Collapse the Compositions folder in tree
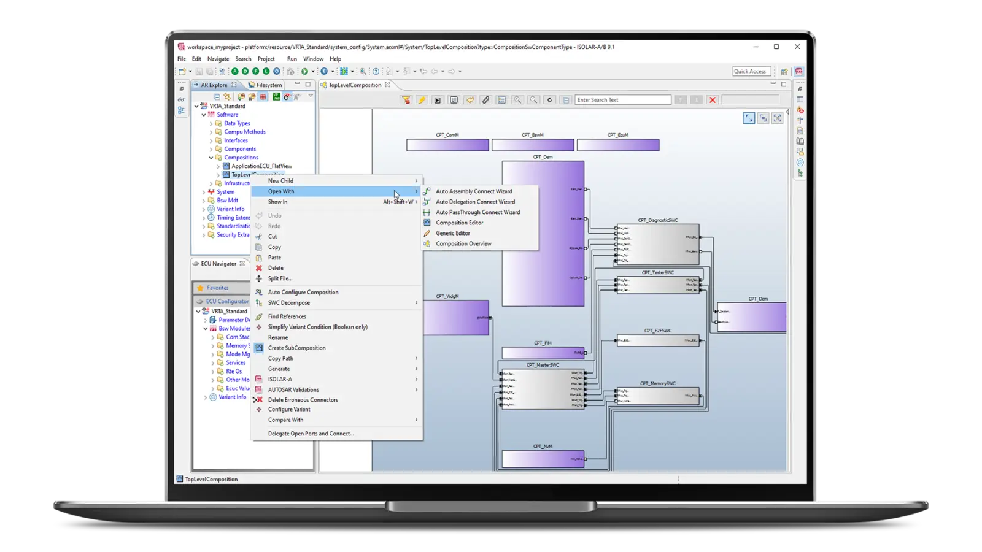This screenshot has height=552, width=982. (x=211, y=158)
